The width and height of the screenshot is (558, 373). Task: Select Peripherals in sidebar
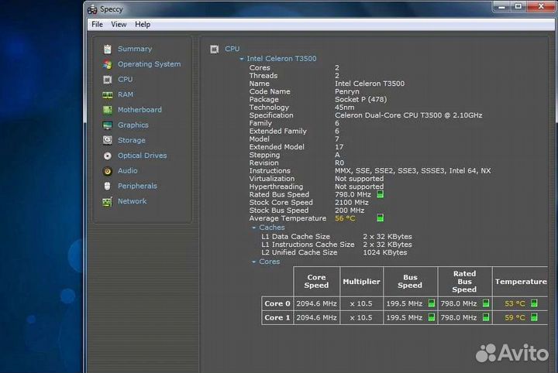tap(137, 186)
